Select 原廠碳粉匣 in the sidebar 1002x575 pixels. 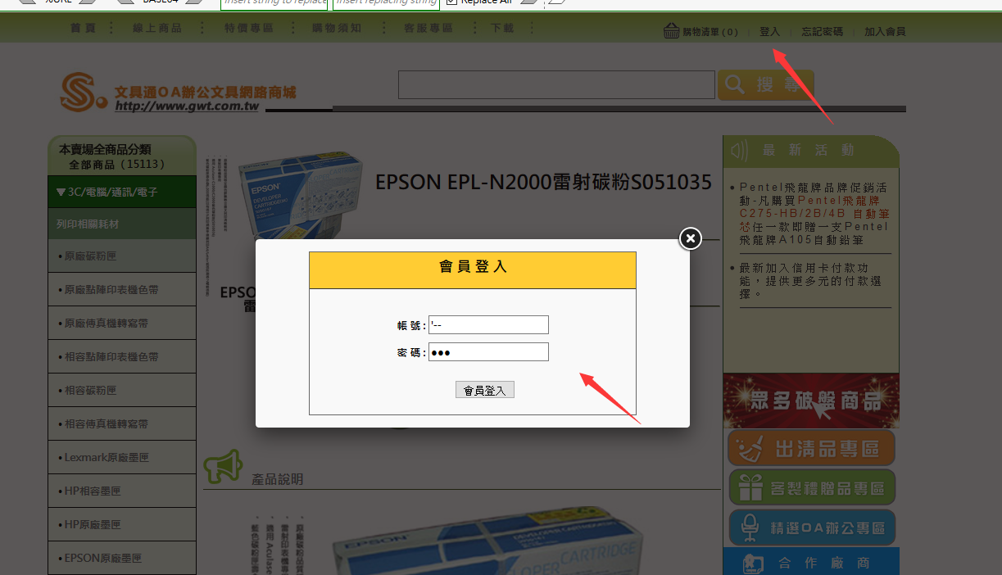pos(121,256)
